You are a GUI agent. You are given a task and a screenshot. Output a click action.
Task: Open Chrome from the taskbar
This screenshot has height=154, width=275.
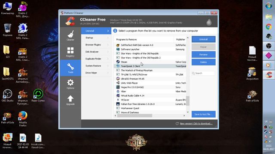pos(269,27)
